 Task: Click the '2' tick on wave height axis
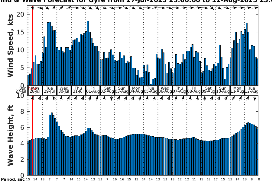(x=22, y=159)
